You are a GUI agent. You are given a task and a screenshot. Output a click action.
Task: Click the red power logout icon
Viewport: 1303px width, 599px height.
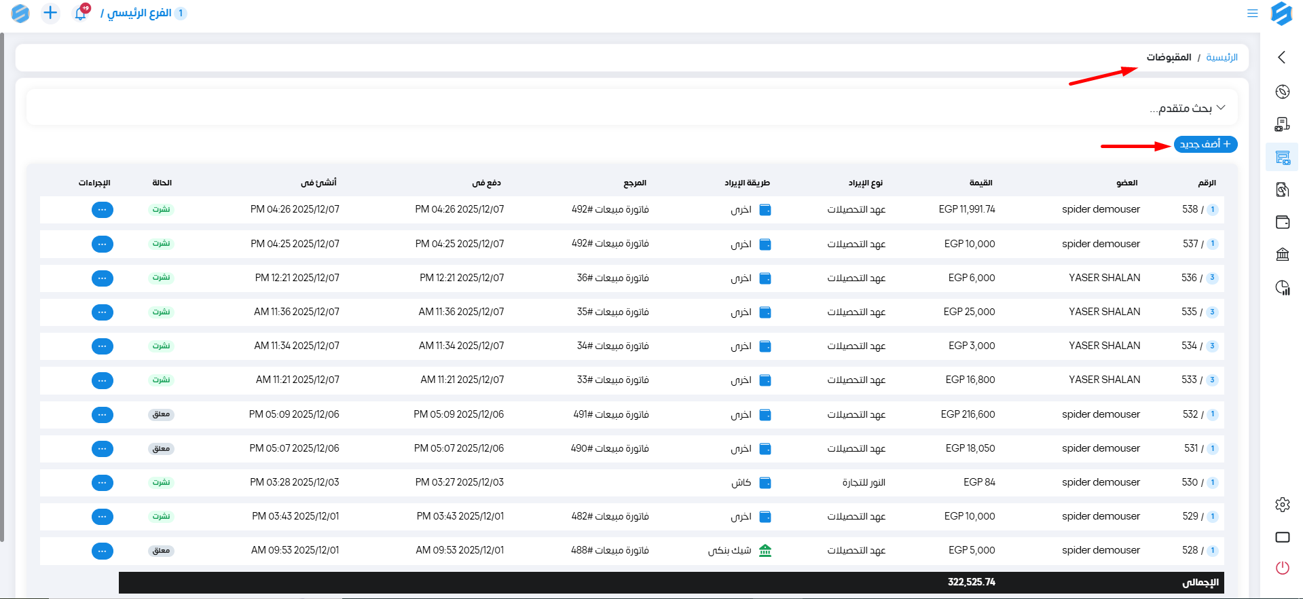pyautogui.click(x=1282, y=568)
